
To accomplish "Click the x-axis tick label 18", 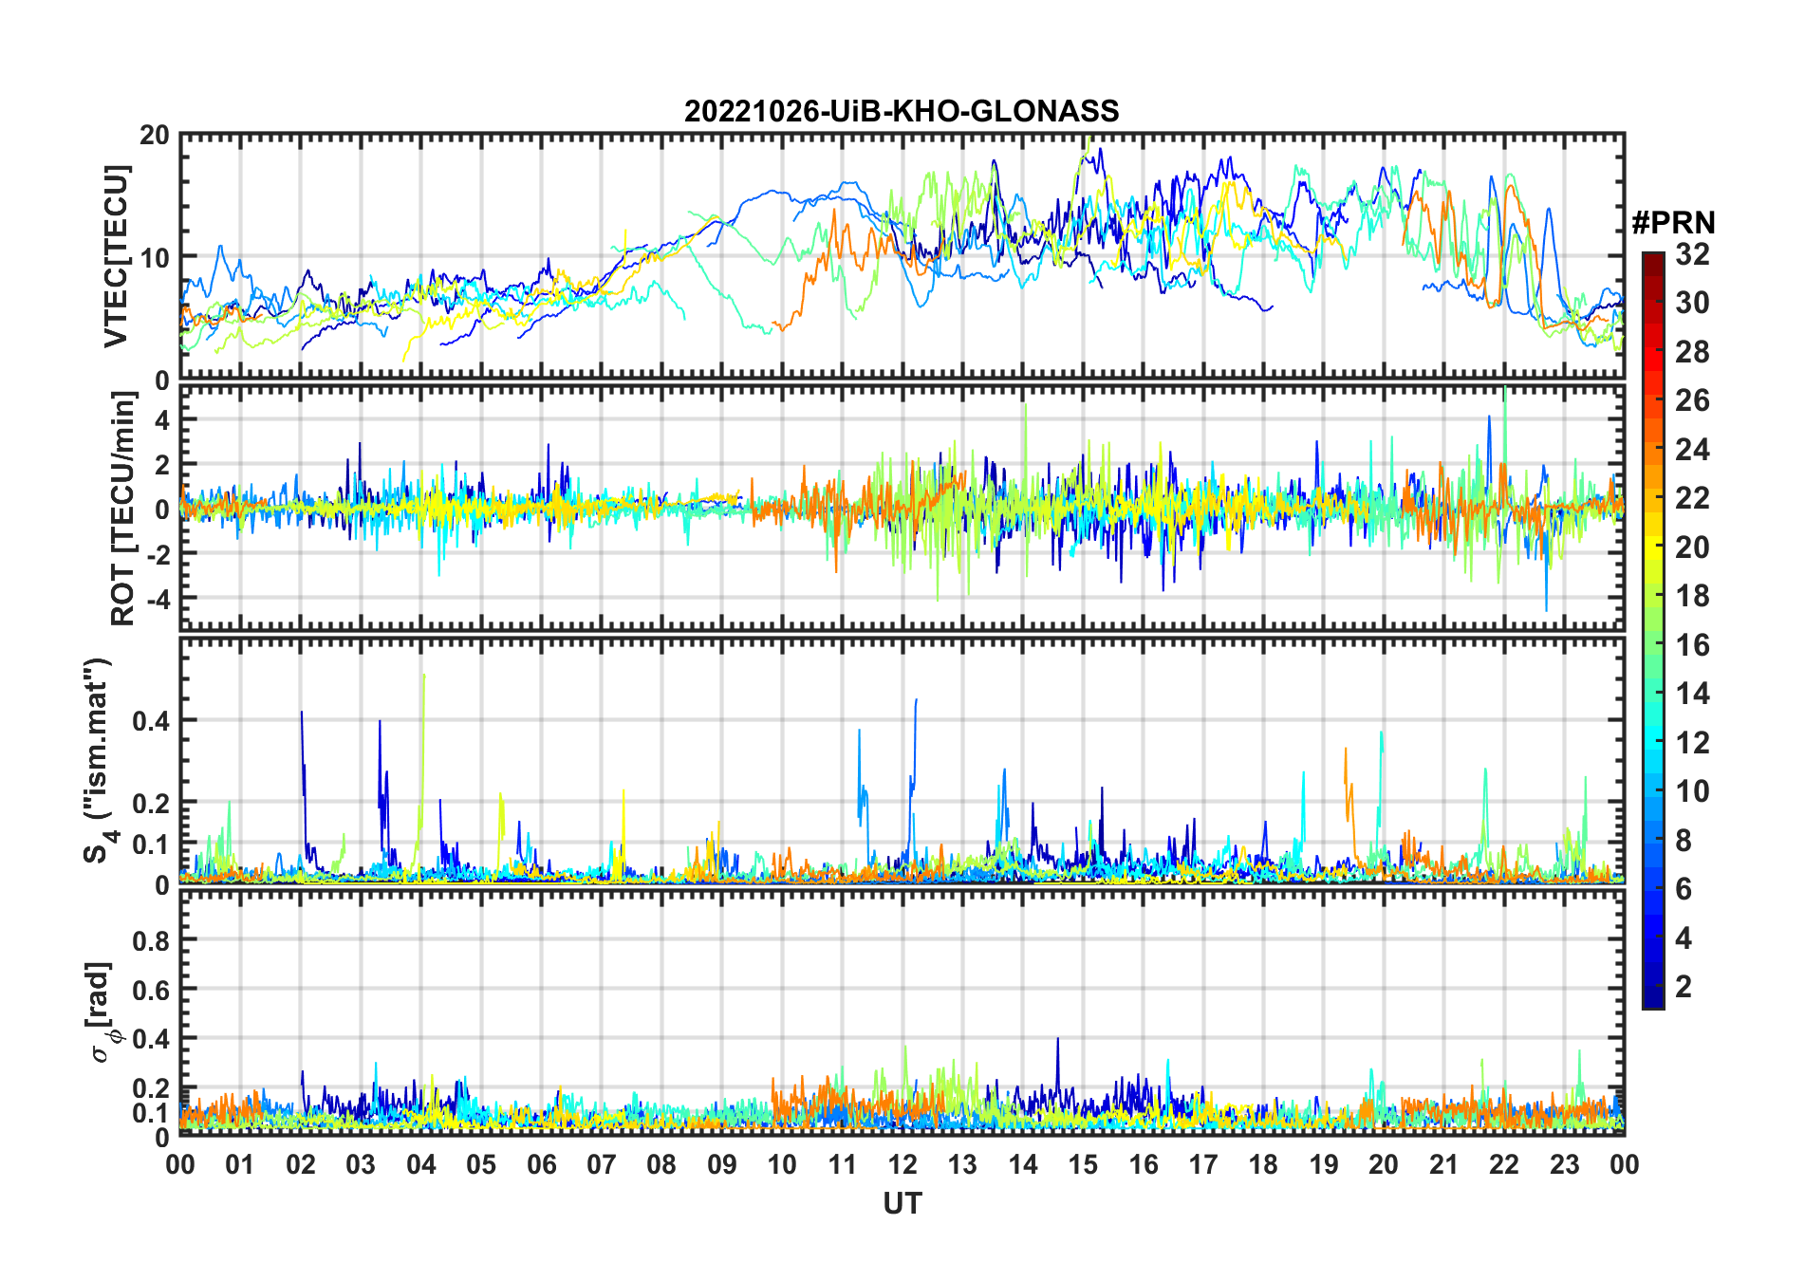I will click(x=1263, y=1164).
